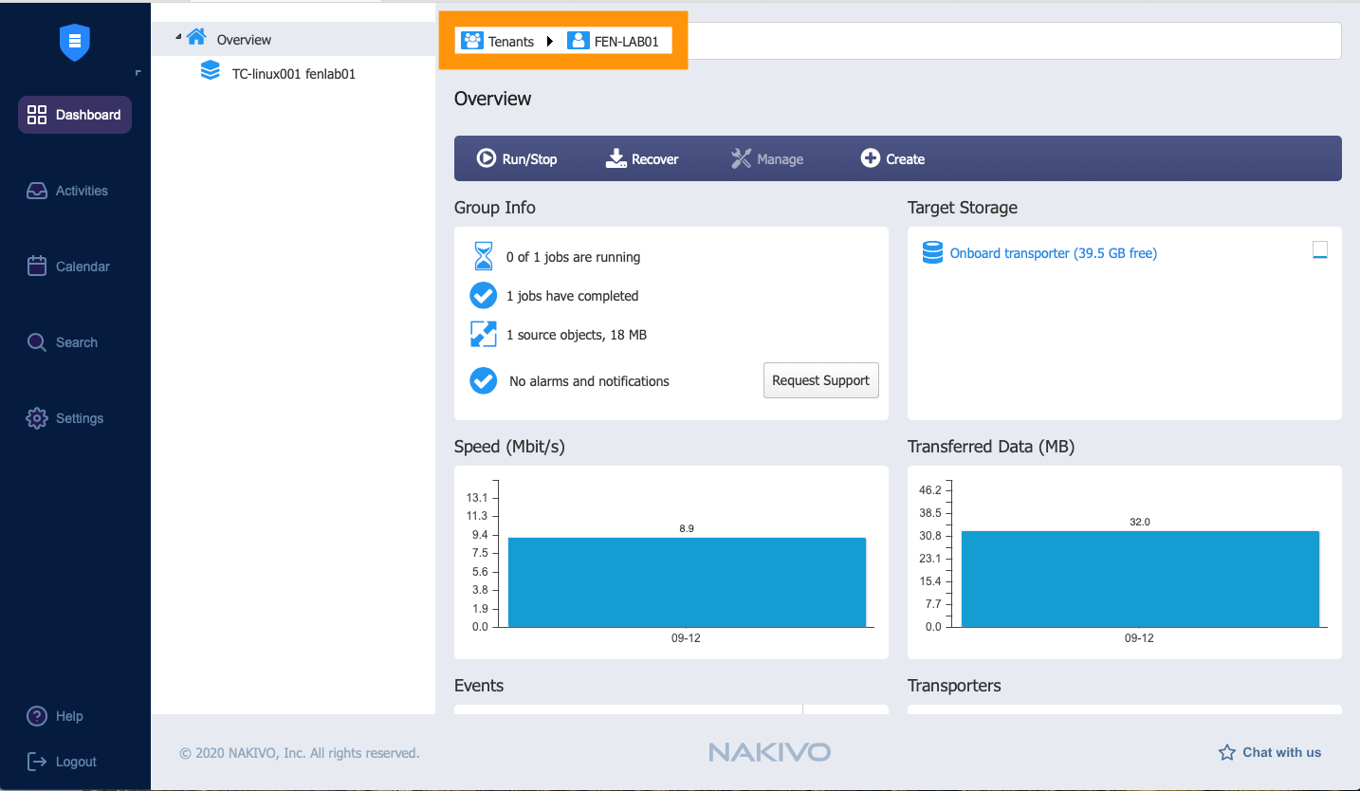The image size is (1360, 791).
Task: Click the Tenants group icon
Action: point(471,41)
